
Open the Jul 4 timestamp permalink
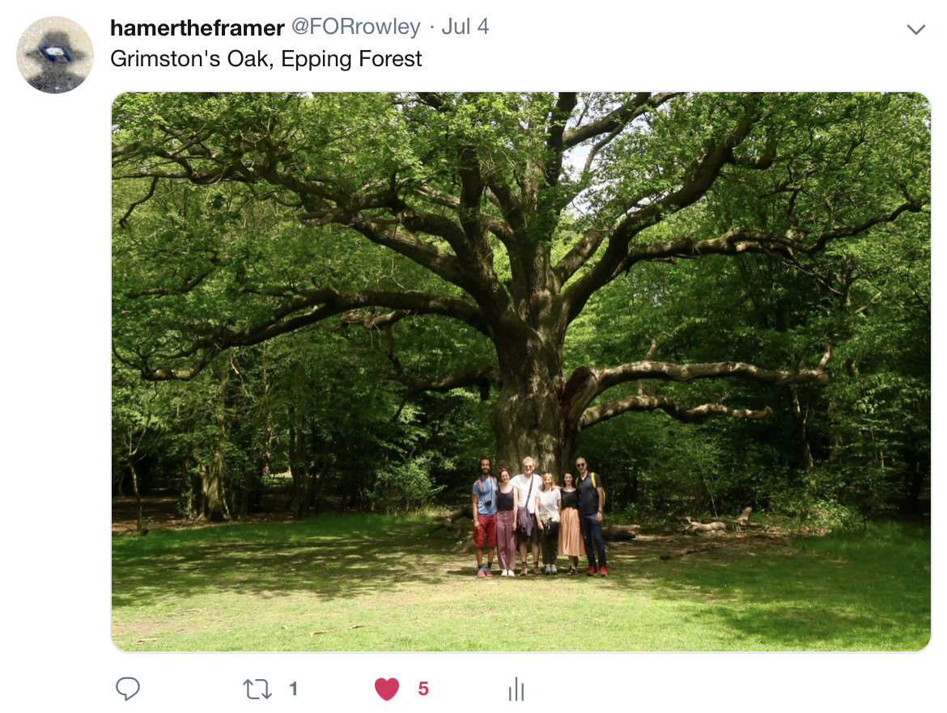[x=465, y=27]
